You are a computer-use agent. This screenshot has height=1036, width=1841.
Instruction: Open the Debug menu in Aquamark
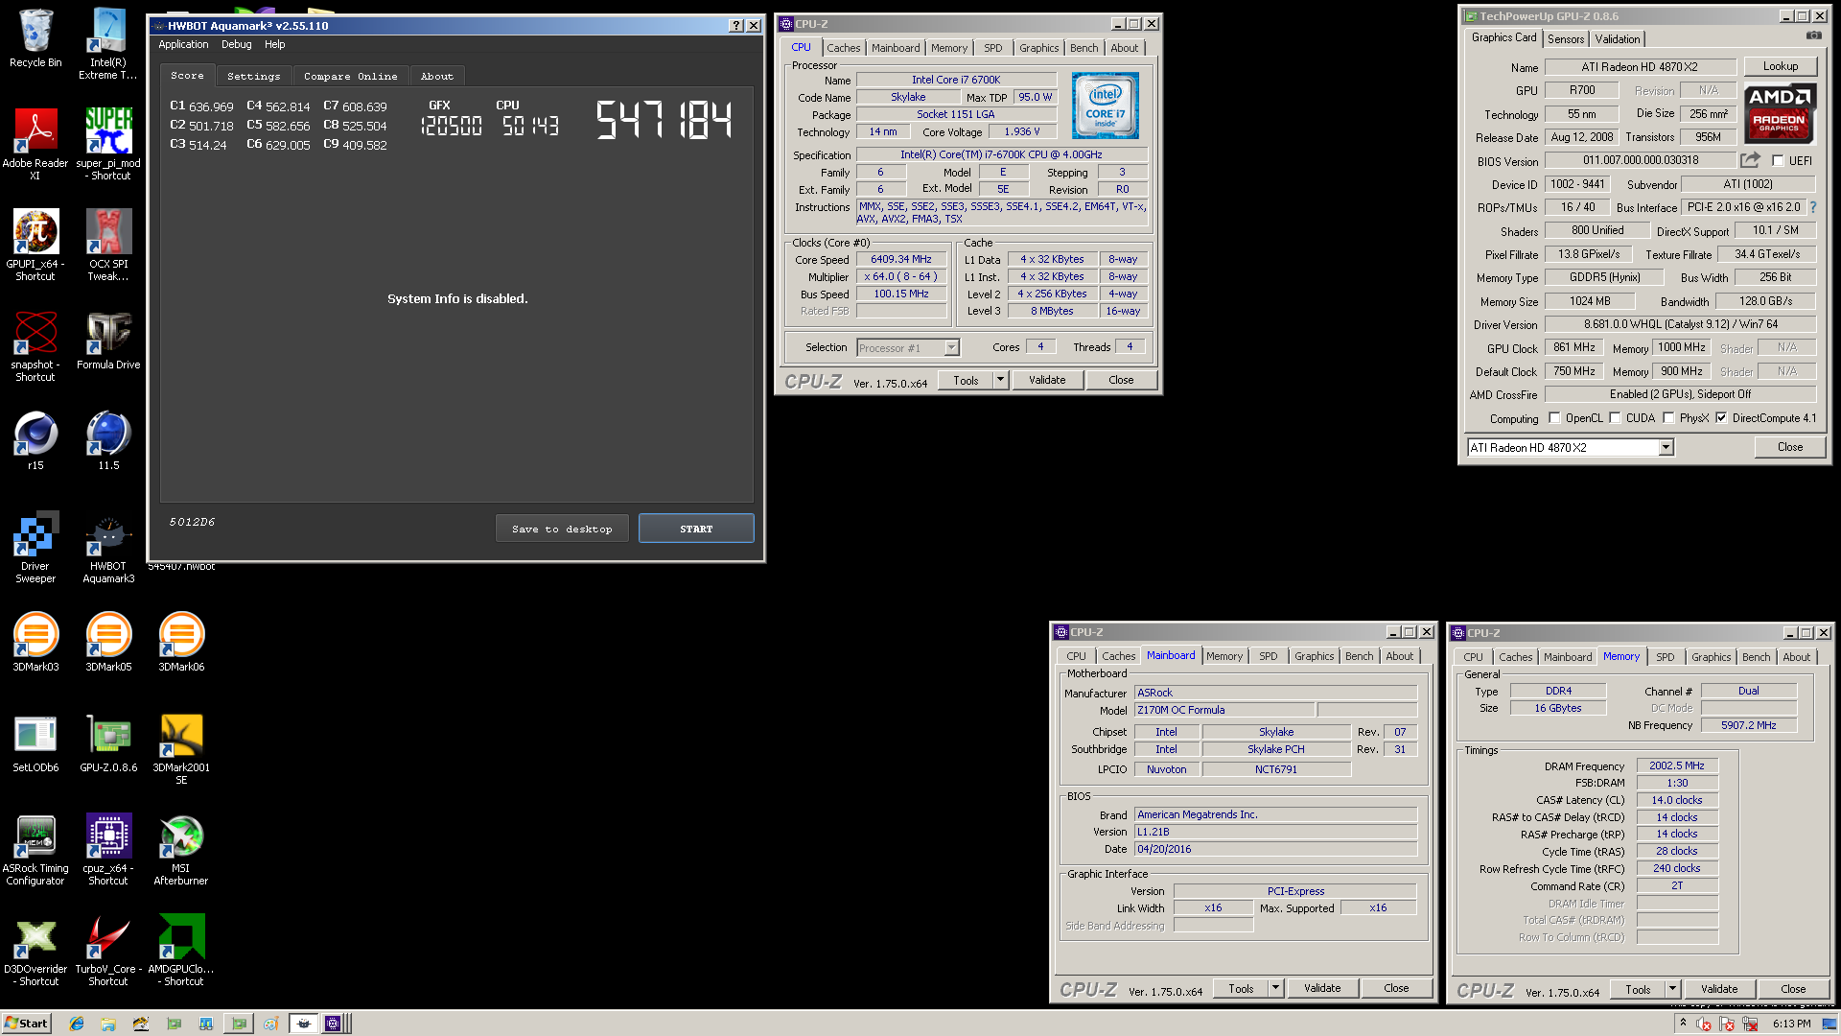[x=236, y=44]
